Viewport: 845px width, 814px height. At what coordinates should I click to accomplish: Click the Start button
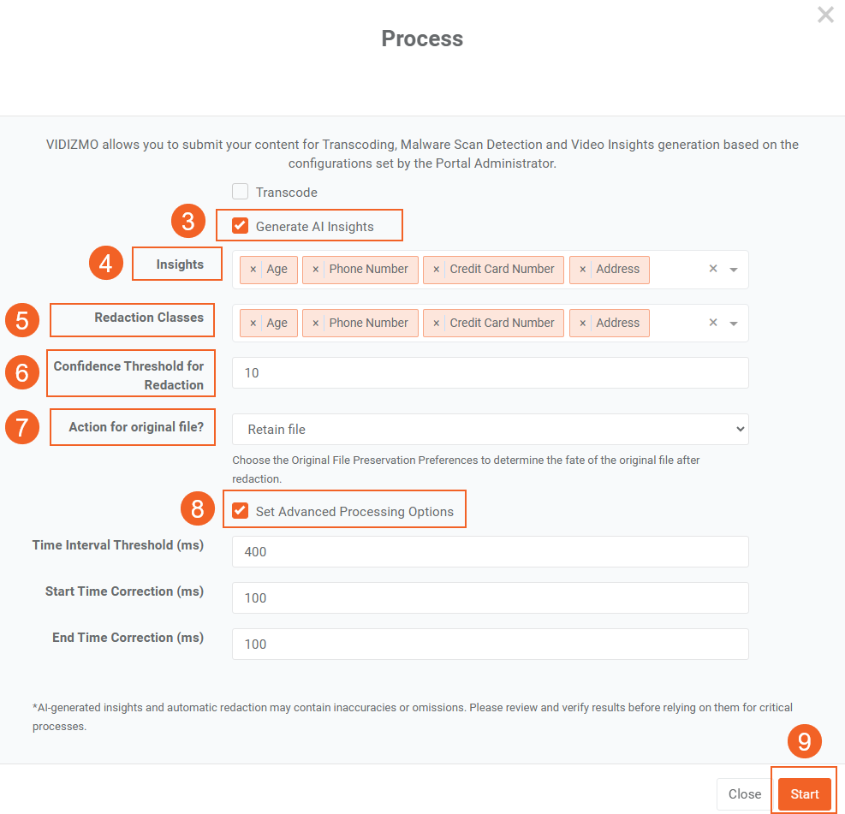[804, 794]
